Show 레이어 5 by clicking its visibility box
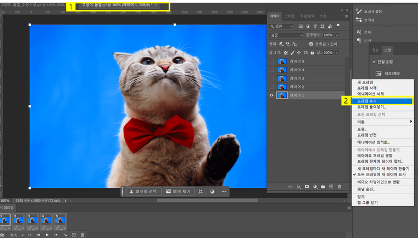This screenshot has height=238, width=418. point(271,61)
